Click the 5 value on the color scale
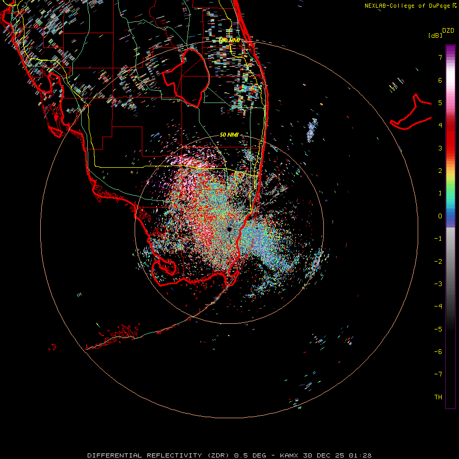 pyautogui.click(x=440, y=103)
